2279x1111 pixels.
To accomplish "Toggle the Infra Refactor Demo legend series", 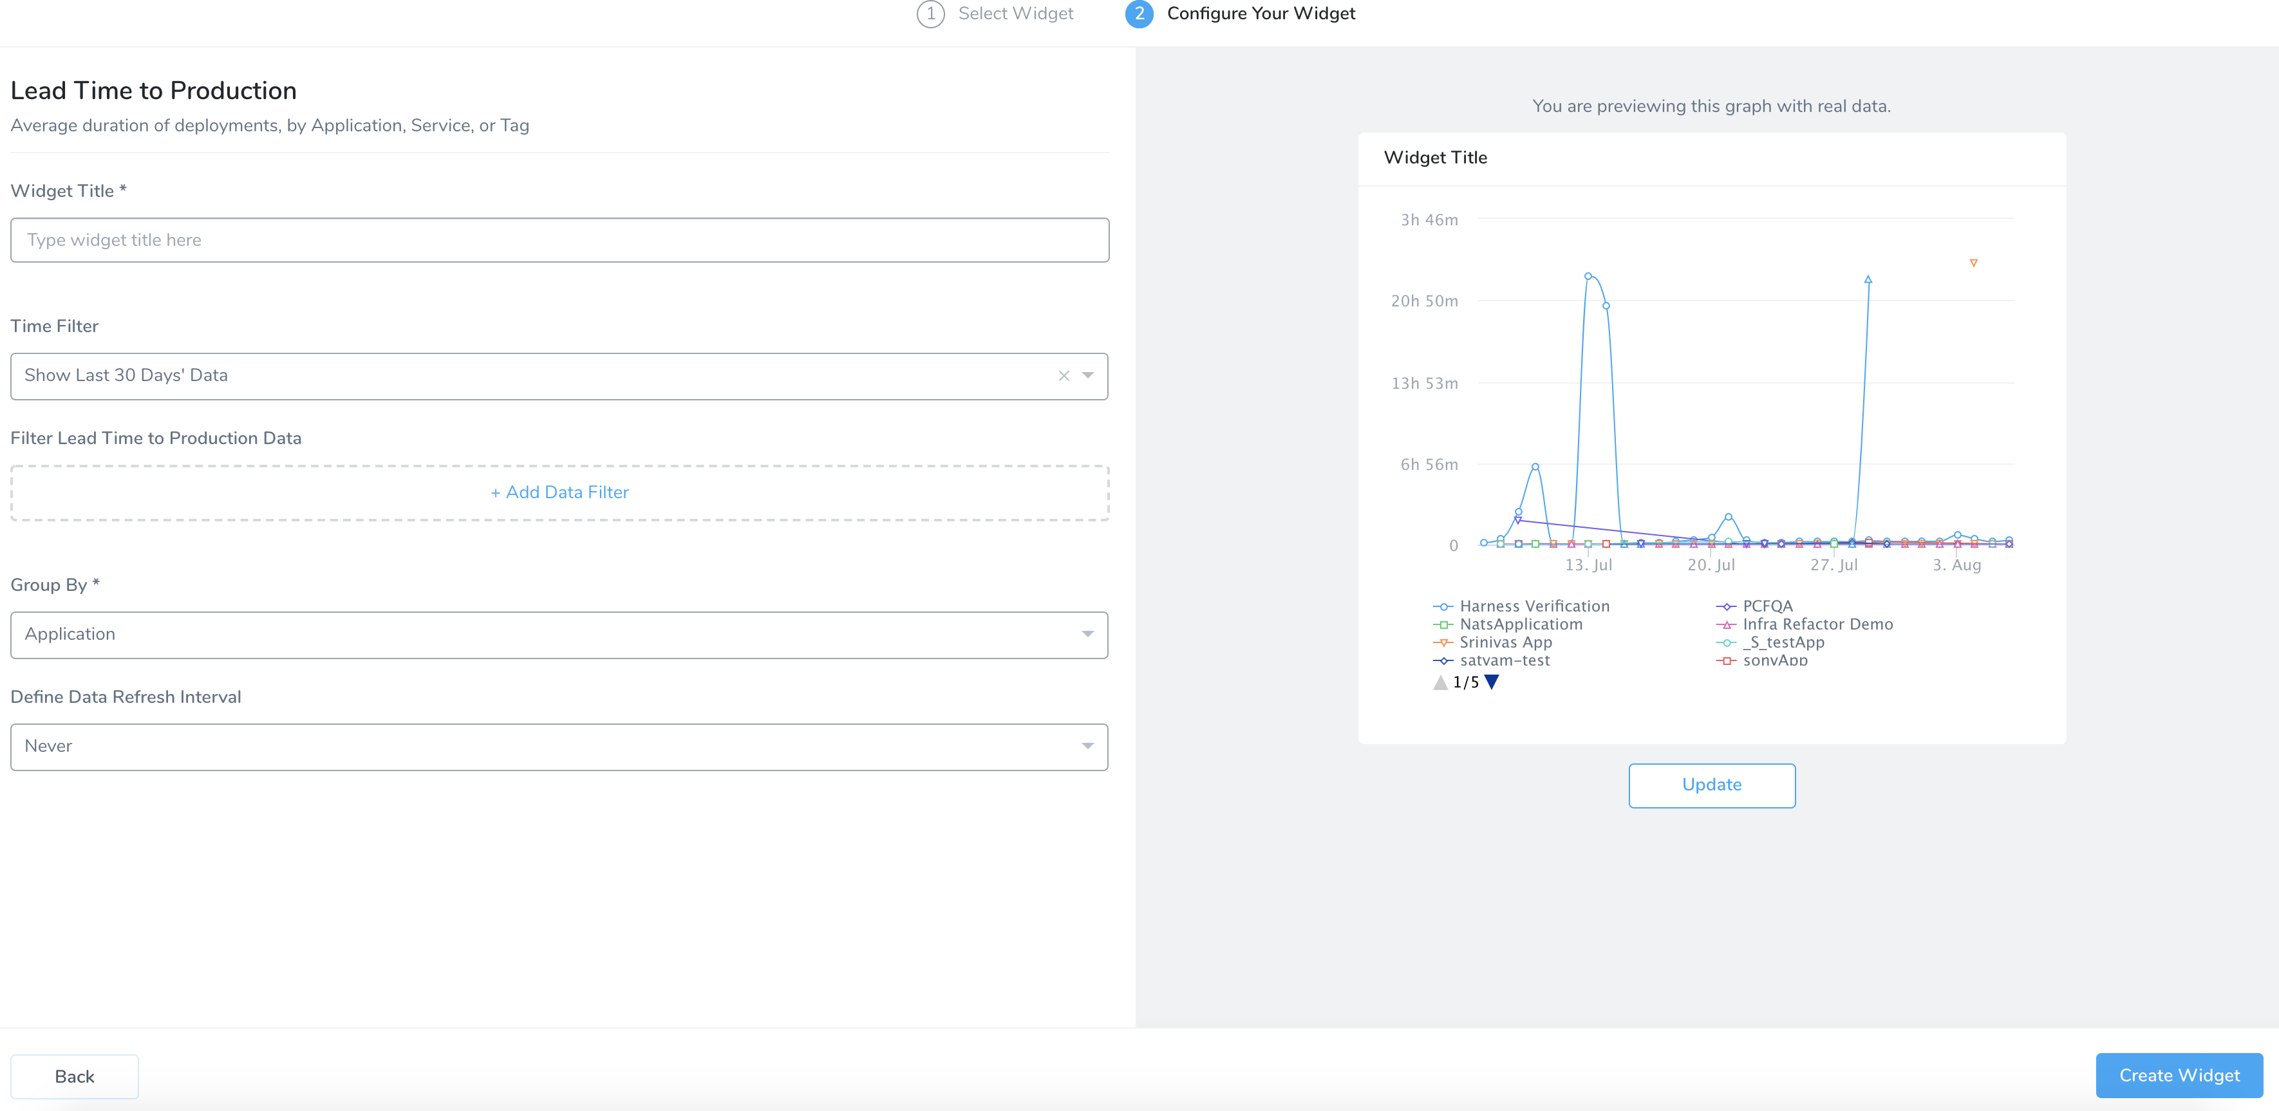I will pos(1805,624).
